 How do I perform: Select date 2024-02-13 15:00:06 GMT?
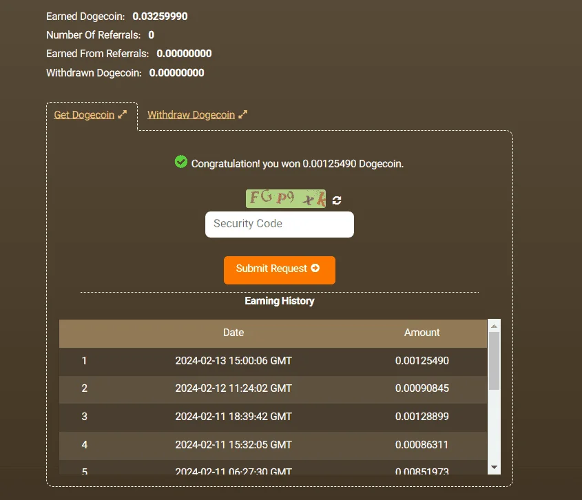tap(233, 360)
